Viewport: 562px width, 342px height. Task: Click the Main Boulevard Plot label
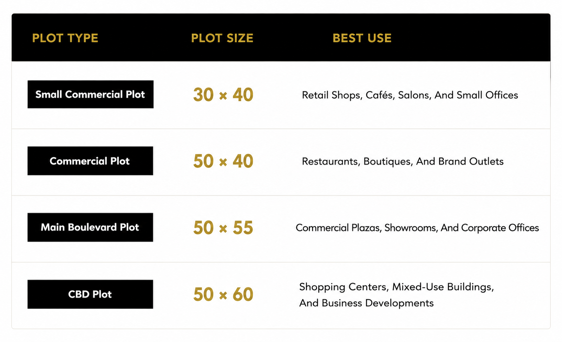pos(90,227)
